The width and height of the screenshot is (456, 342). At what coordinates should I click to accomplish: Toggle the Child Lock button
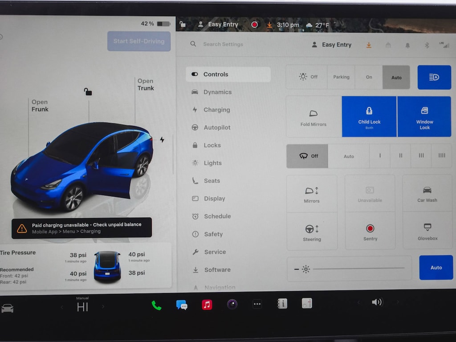point(369,117)
